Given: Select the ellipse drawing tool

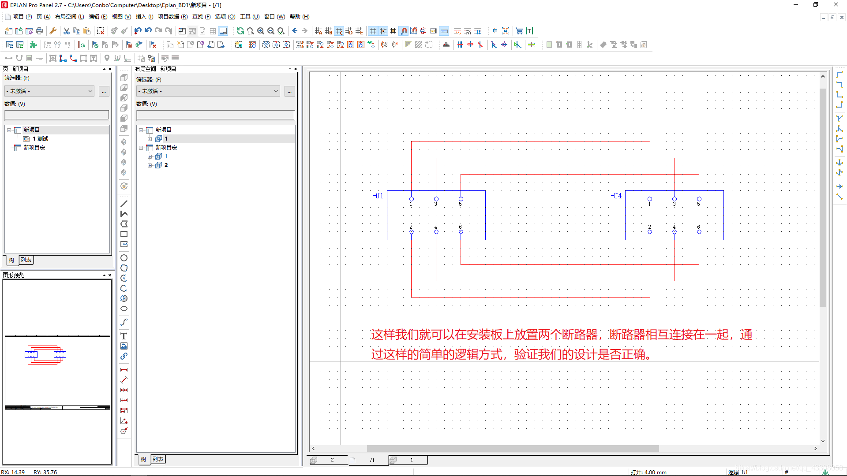Looking at the screenshot, I should [124, 309].
